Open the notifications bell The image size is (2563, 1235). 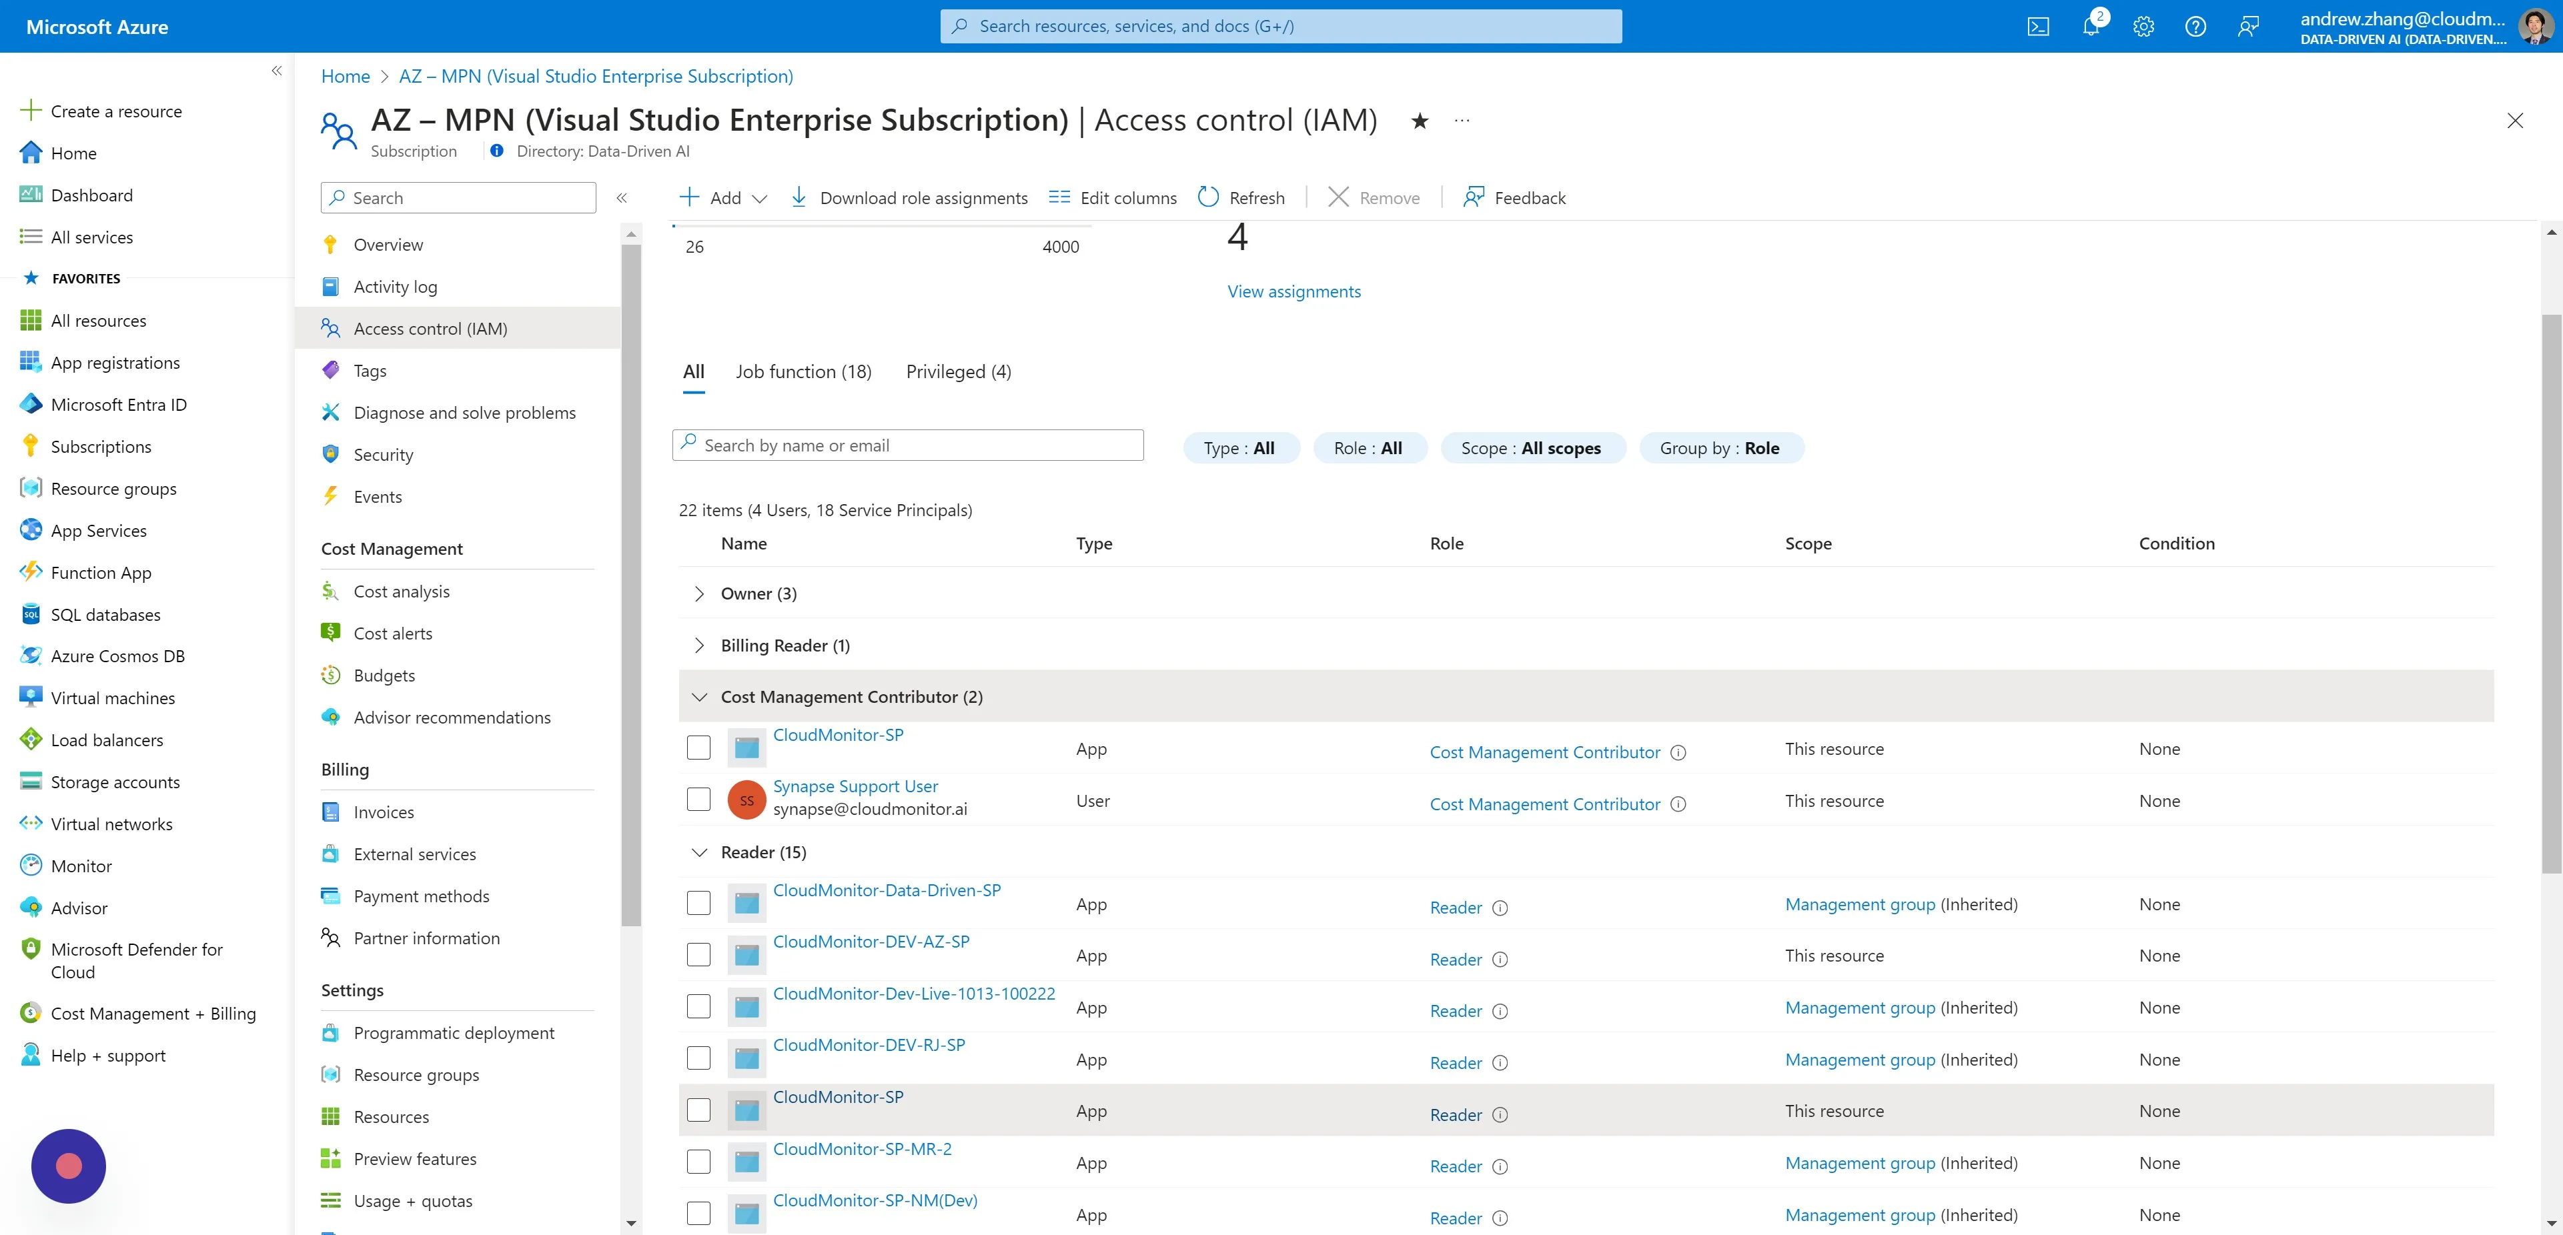pos(2091,27)
